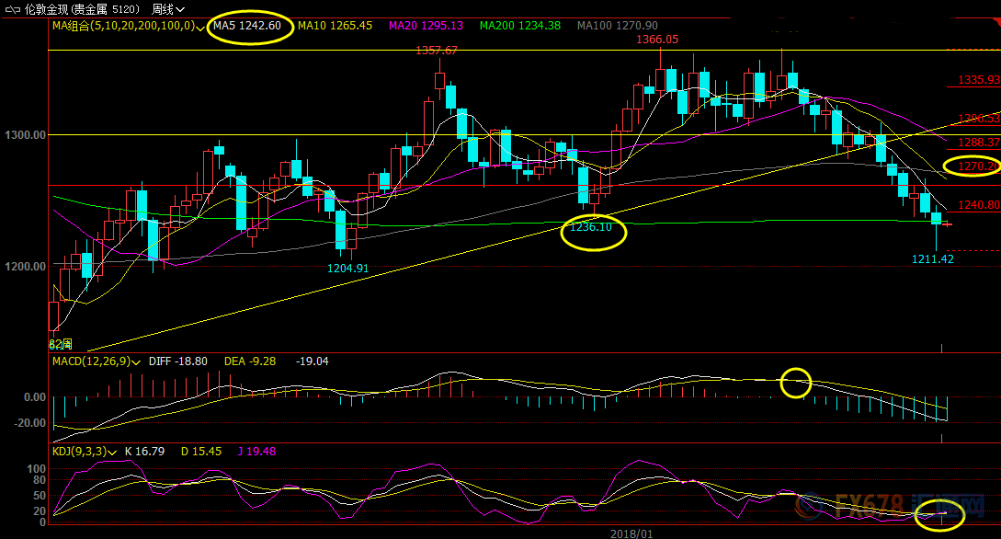
Task: Click the 2018/01 date axis label
Action: (x=631, y=533)
